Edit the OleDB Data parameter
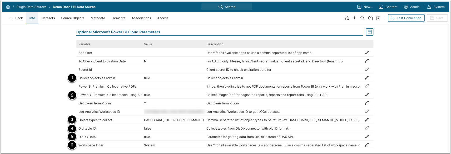 click(367, 137)
